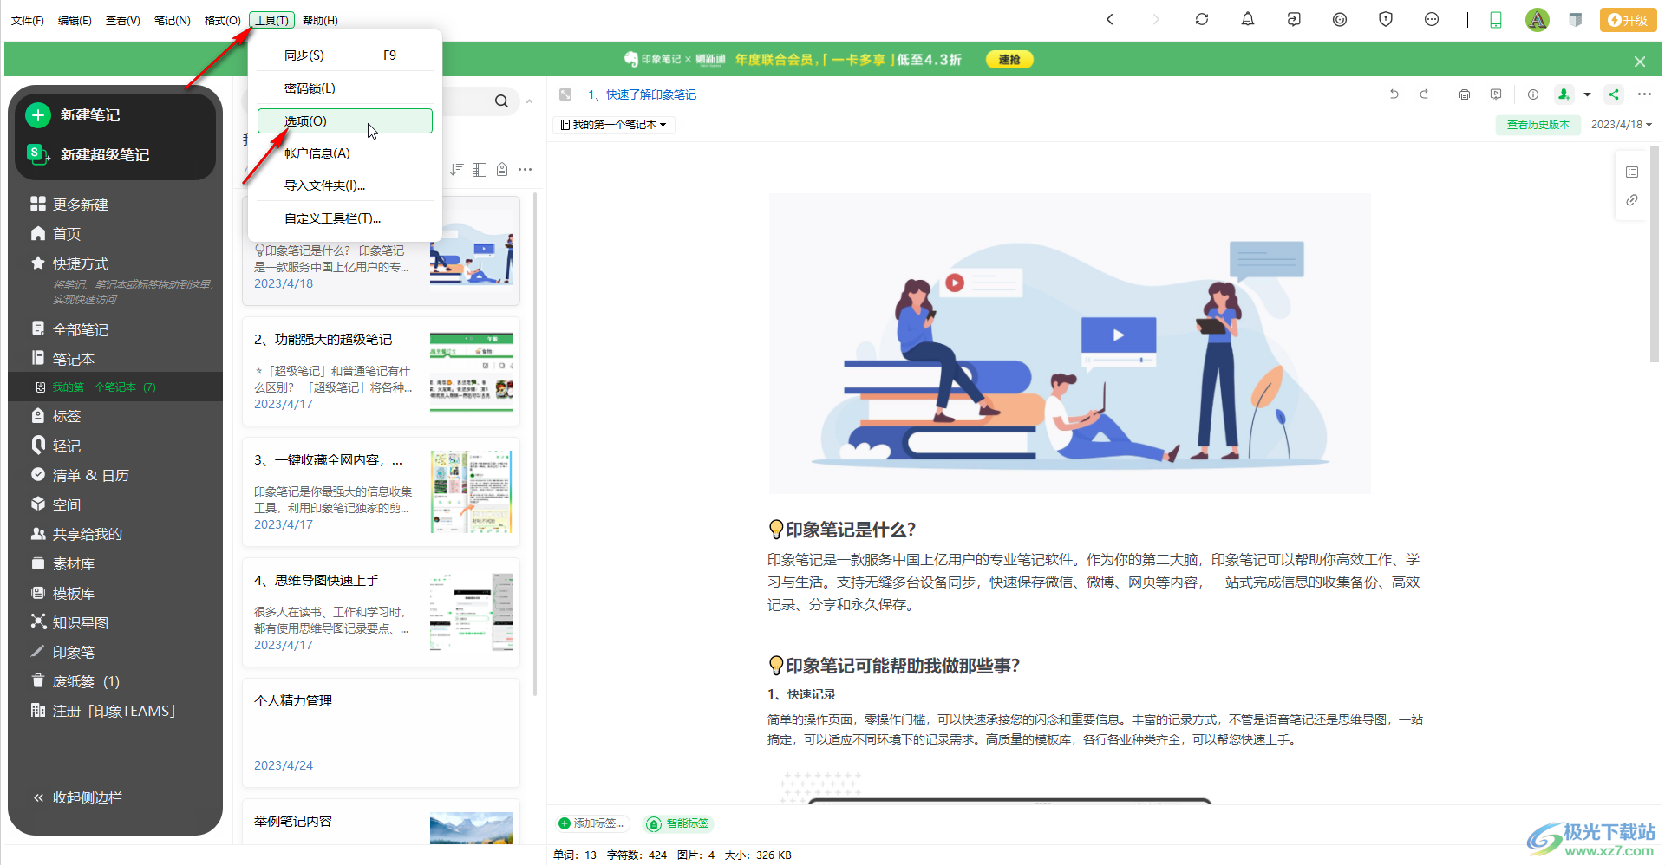This screenshot has height=865, width=1665.
Task: Click the print icon in note toolbar
Action: pyautogui.click(x=1465, y=94)
